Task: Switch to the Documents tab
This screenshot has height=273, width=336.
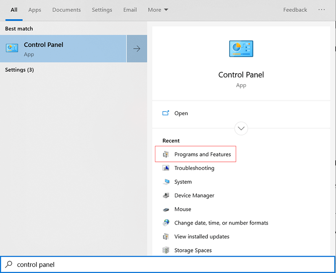Action: tap(66, 10)
